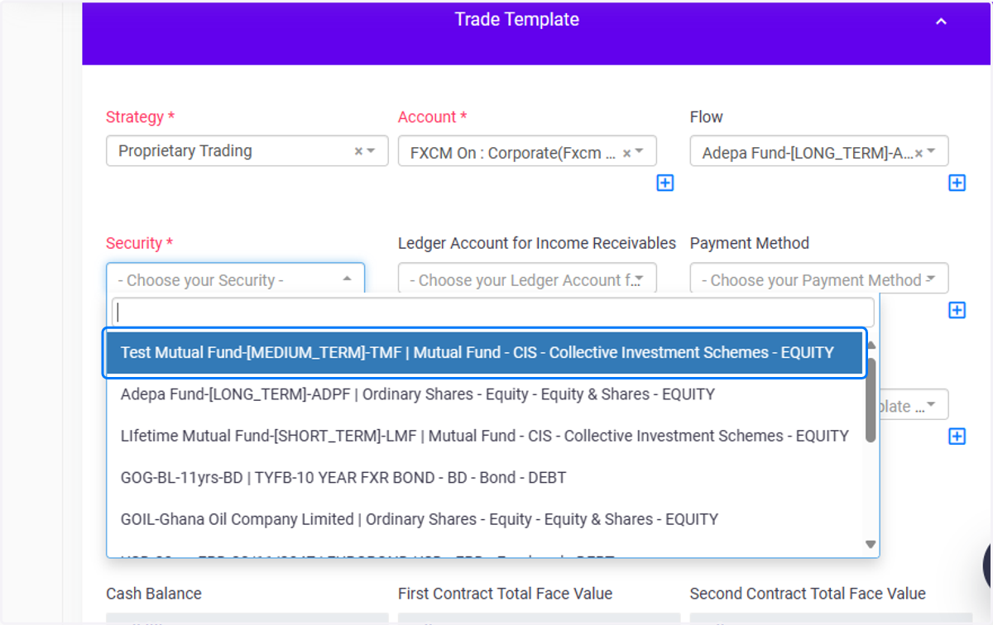This screenshot has height=625, width=993.
Task: Add new account with plus icon
Action: (665, 183)
